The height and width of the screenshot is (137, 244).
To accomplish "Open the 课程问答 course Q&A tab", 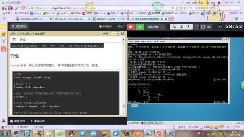I will click(x=38, y=121).
